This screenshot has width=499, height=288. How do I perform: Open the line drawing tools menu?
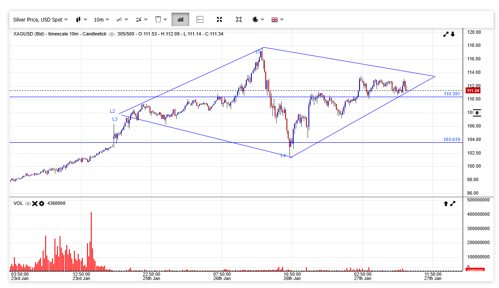(x=122, y=19)
